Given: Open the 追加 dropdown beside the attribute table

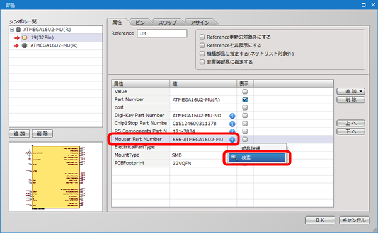Looking at the screenshot, I should tap(351, 92).
